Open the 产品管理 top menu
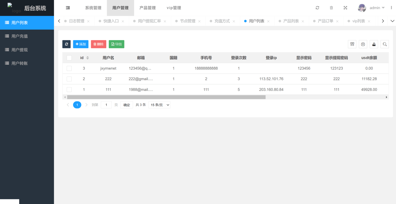 [x=148, y=8]
